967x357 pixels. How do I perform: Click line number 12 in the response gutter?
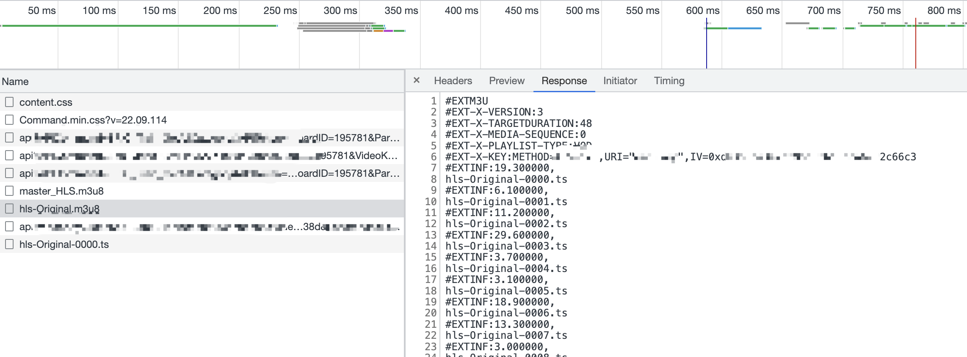point(431,224)
